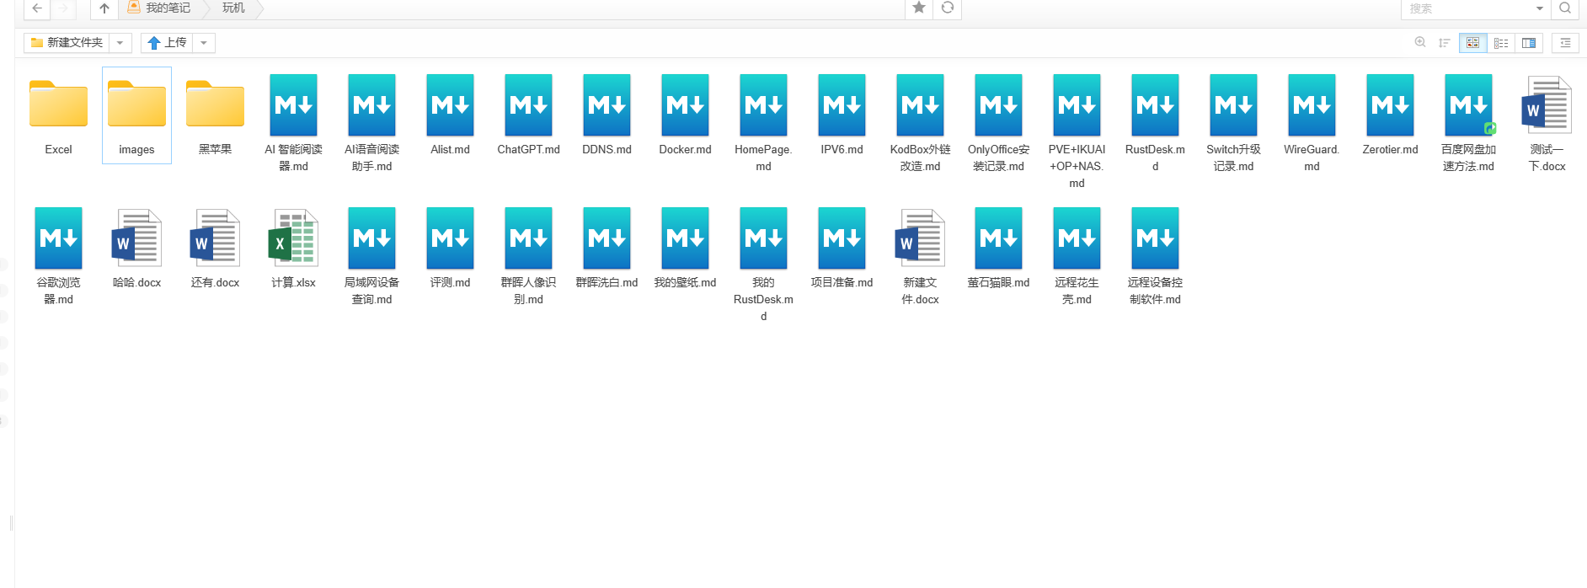
Task: Select the 我的RustDesk.md file
Action: pos(763,265)
